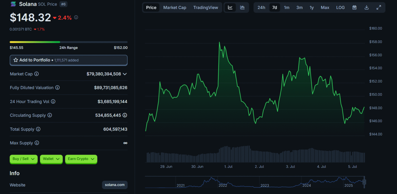Click the $145.55 range low value

click(16, 48)
